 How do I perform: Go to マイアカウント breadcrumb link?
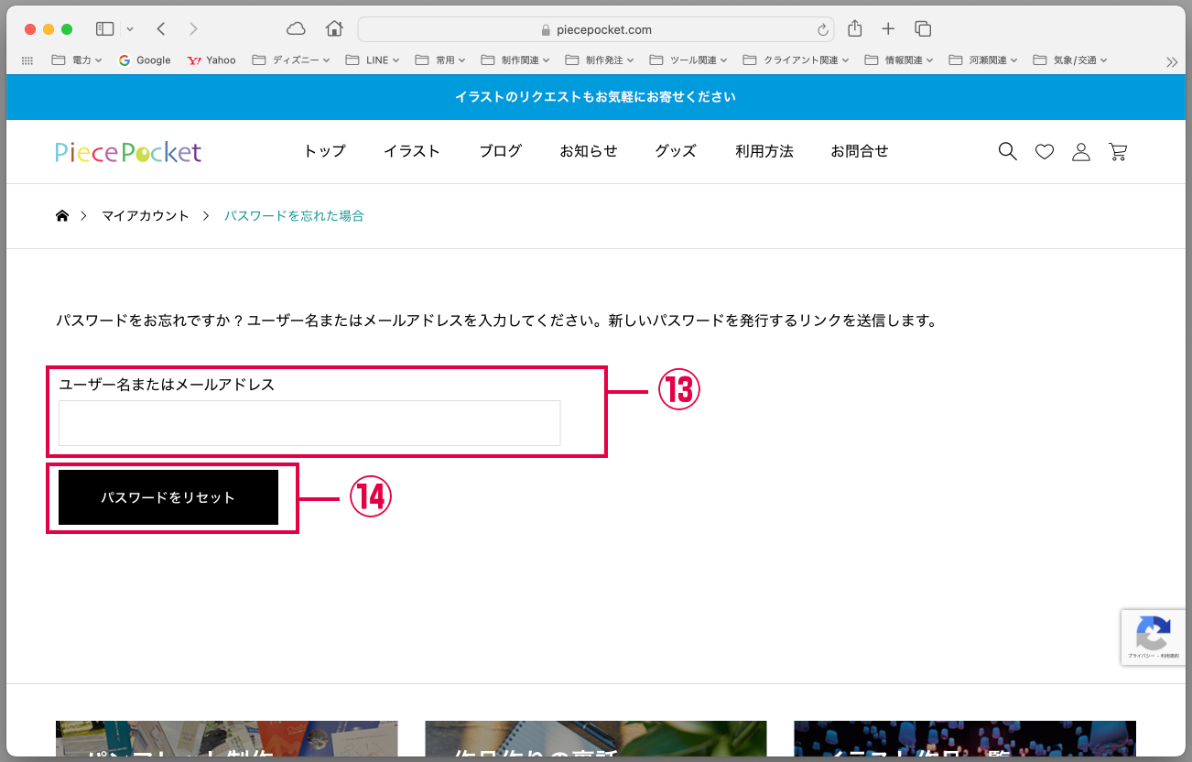point(145,216)
